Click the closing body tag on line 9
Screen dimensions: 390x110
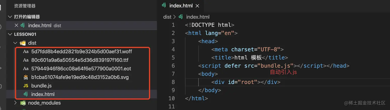tap(209, 90)
